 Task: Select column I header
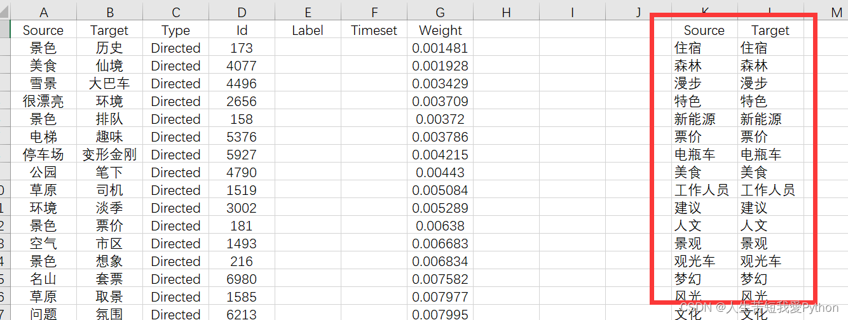tap(572, 12)
